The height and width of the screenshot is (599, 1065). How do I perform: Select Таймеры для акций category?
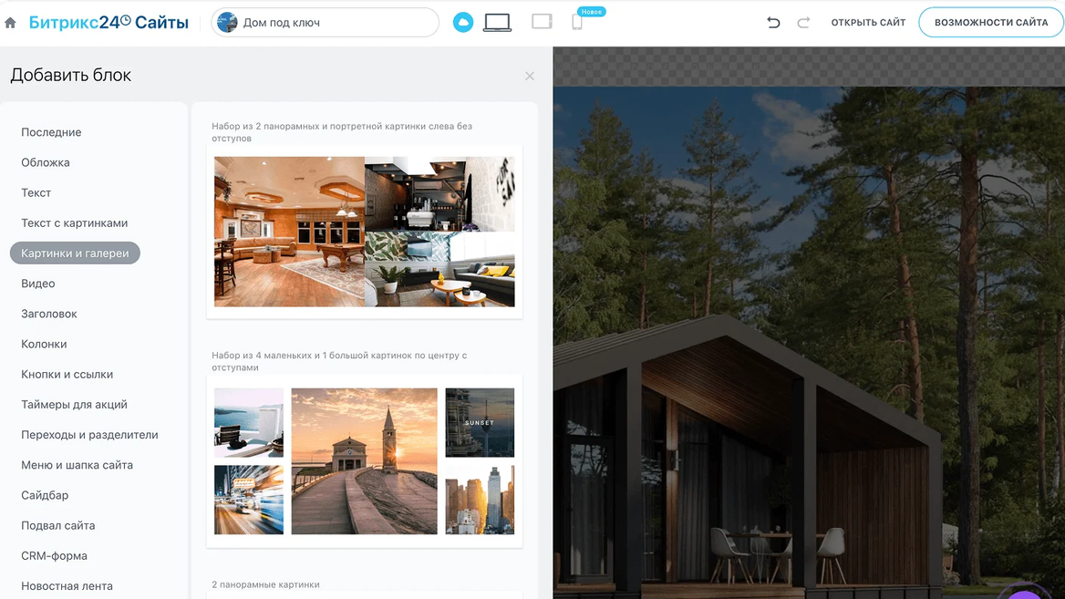click(74, 404)
